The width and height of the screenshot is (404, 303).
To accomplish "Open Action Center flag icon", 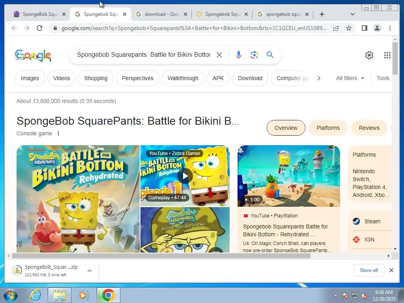I will point(345,296).
